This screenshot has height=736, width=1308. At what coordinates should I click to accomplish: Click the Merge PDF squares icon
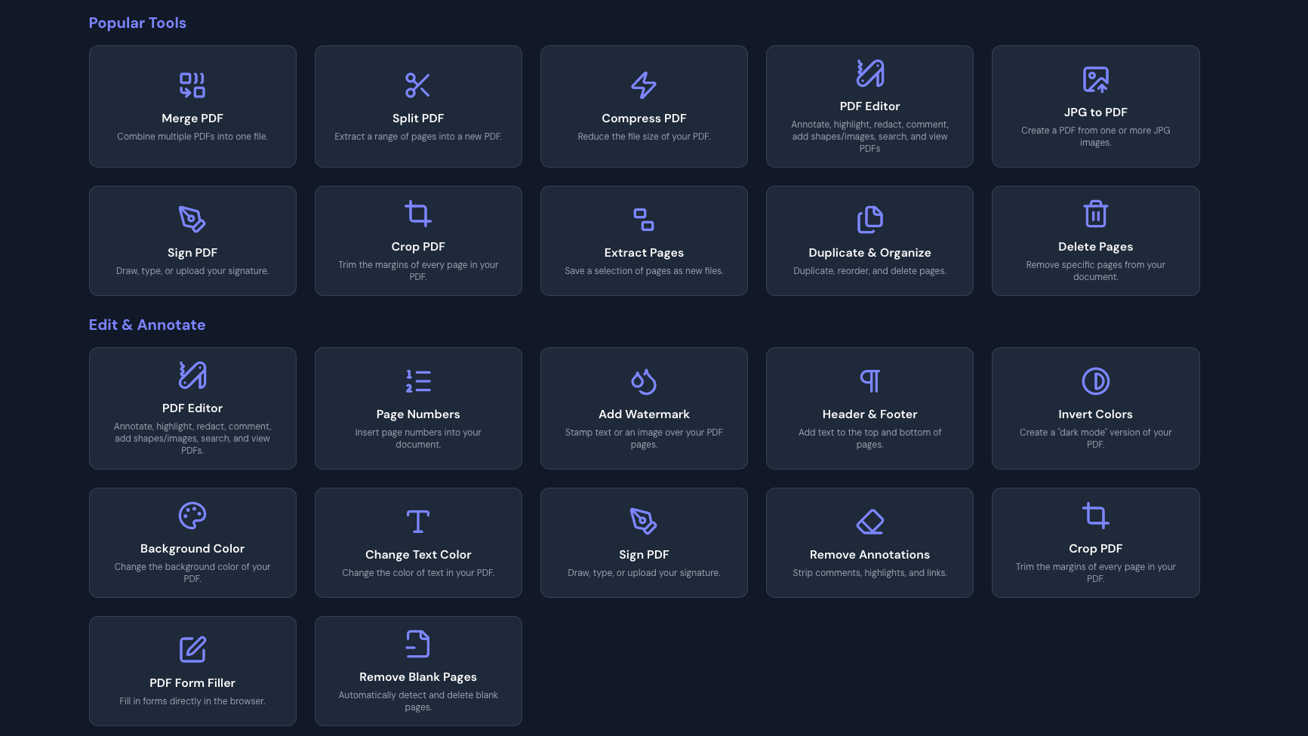pyautogui.click(x=192, y=85)
